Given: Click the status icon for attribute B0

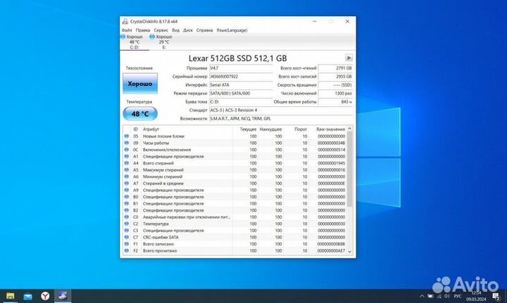Looking at the screenshot, I should (127, 197).
